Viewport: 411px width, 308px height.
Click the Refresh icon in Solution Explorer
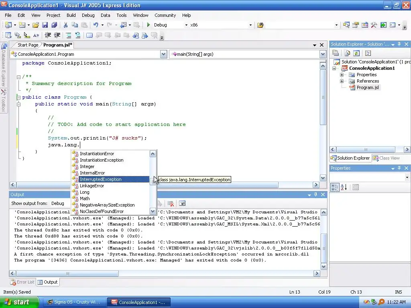click(356, 53)
